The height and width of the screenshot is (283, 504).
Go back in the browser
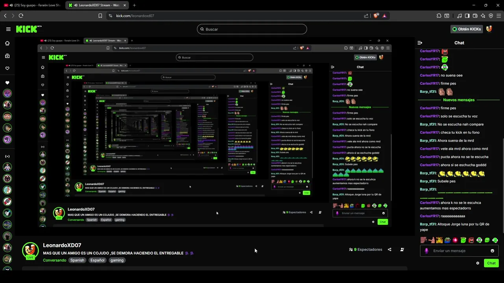pyautogui.click(x=5, y=16)
